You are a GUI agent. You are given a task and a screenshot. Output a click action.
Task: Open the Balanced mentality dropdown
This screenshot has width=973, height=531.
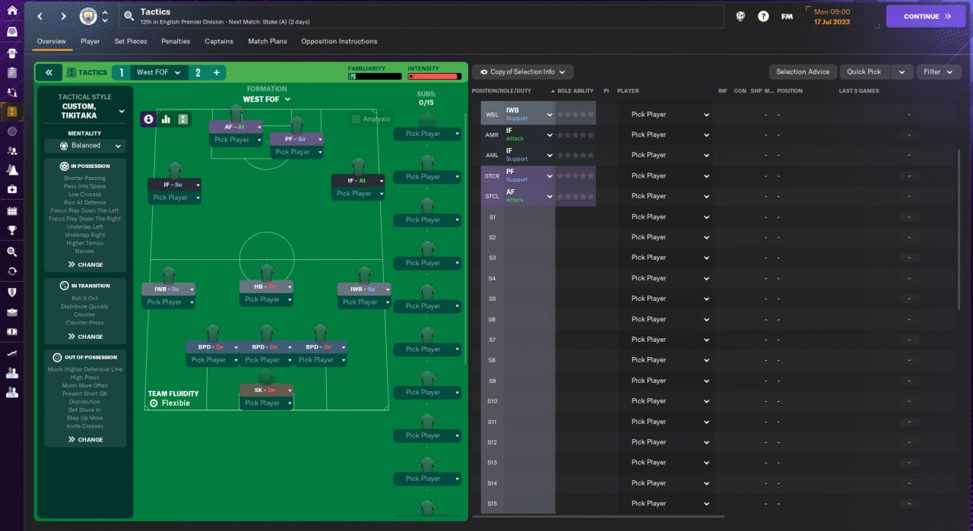tap(85, 146)
